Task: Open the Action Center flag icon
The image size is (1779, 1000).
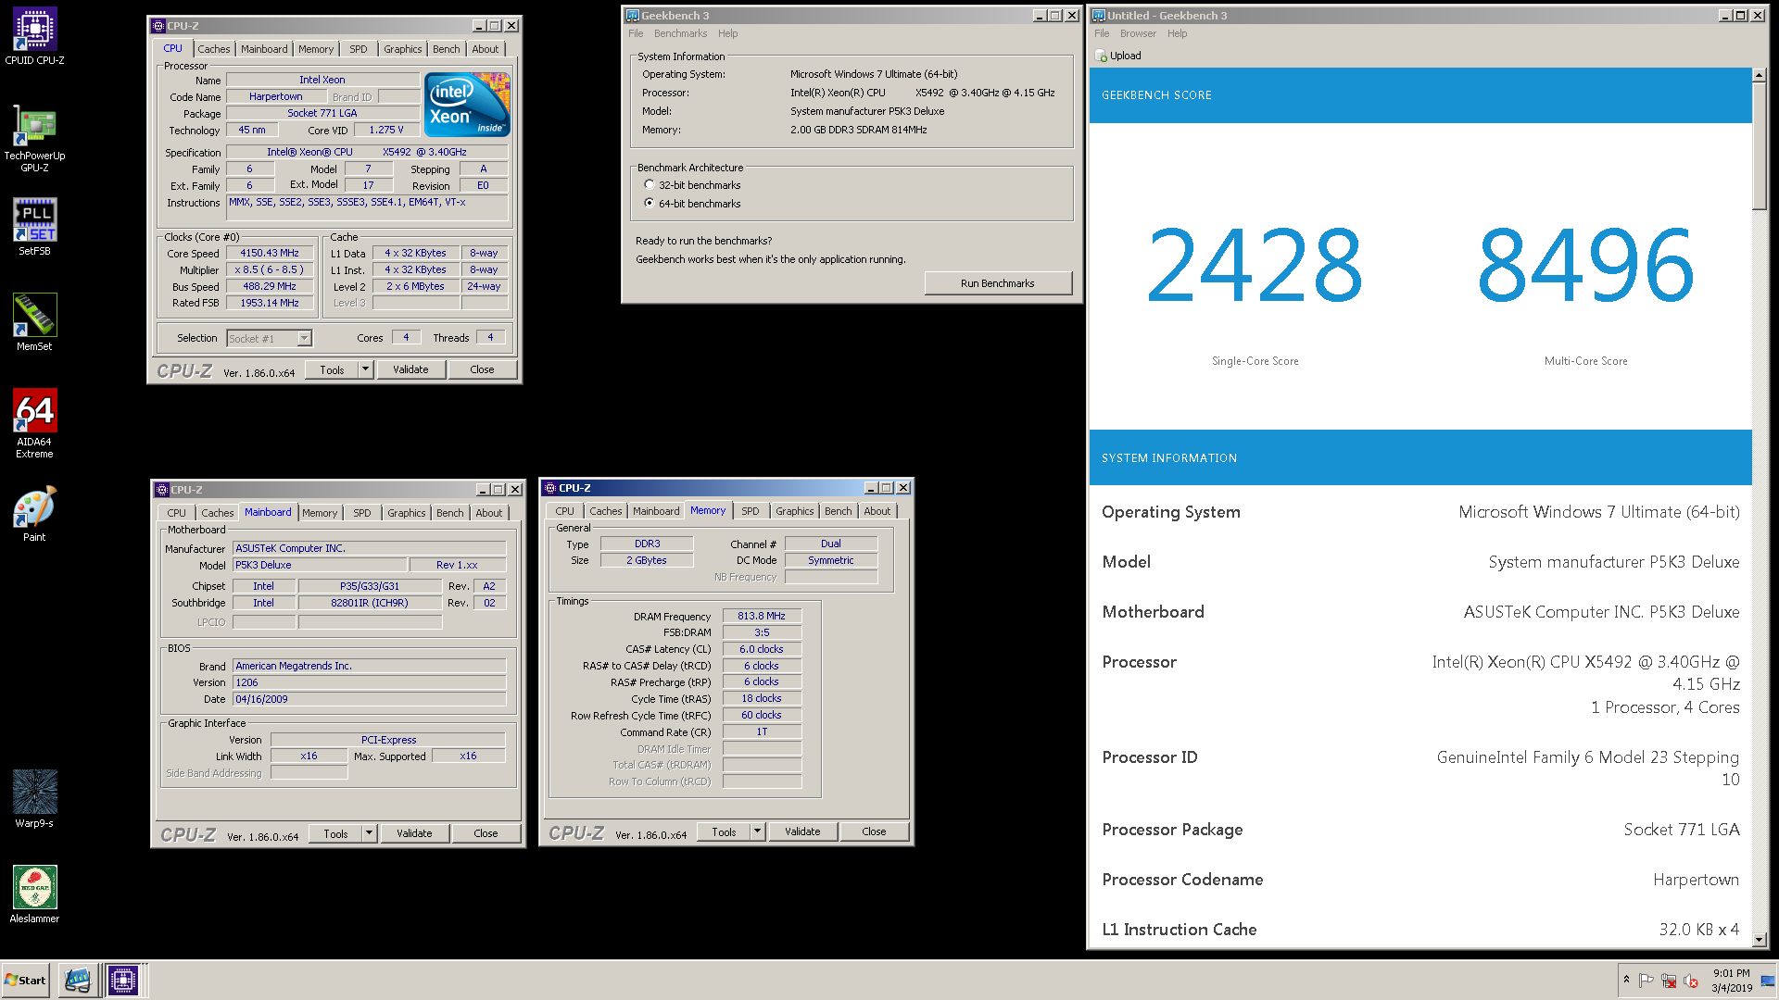Action: click(1647, 981)
